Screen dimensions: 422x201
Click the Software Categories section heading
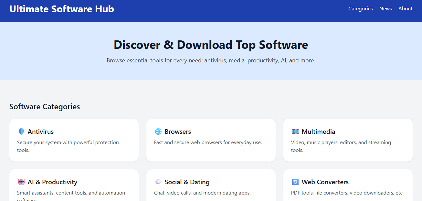tap(45, 107)
